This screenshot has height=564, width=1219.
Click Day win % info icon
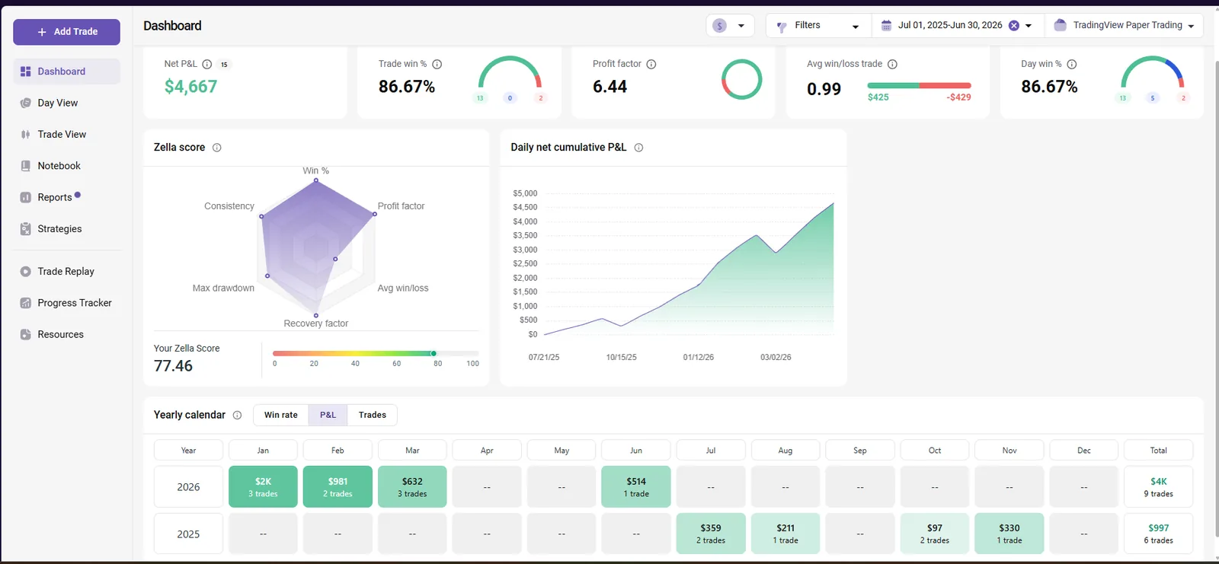(1072, 64)
